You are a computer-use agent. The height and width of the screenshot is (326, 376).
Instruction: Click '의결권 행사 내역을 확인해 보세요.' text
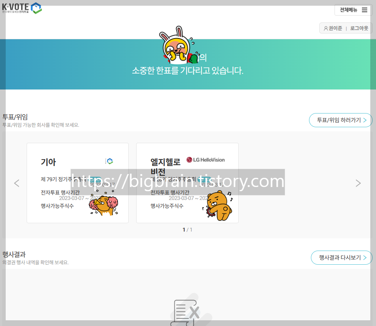click(x=35, y=262)
